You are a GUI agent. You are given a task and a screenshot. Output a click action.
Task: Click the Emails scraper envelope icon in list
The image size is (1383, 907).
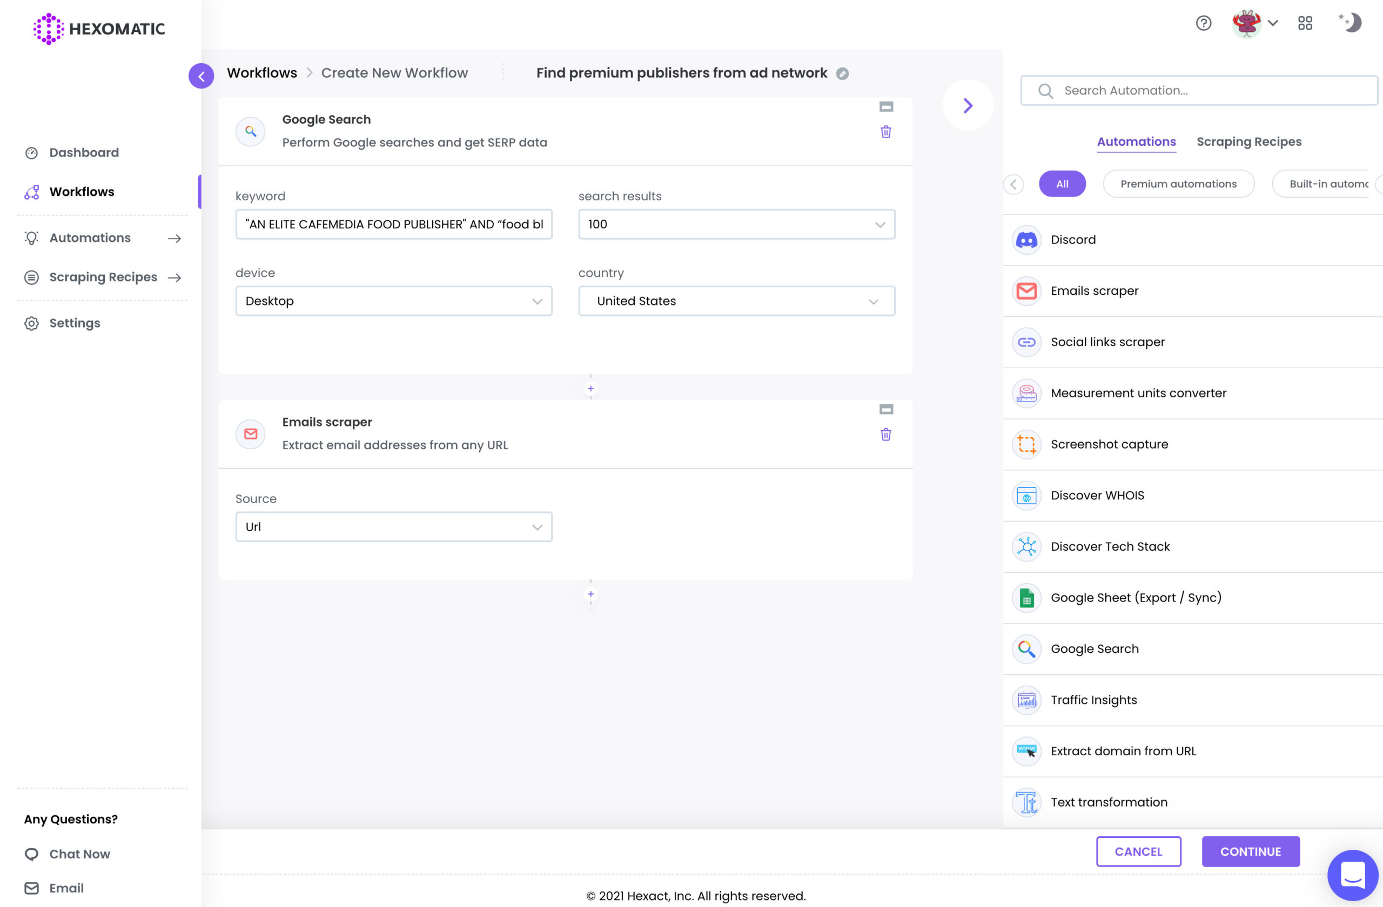click(x=1026, y=291)
